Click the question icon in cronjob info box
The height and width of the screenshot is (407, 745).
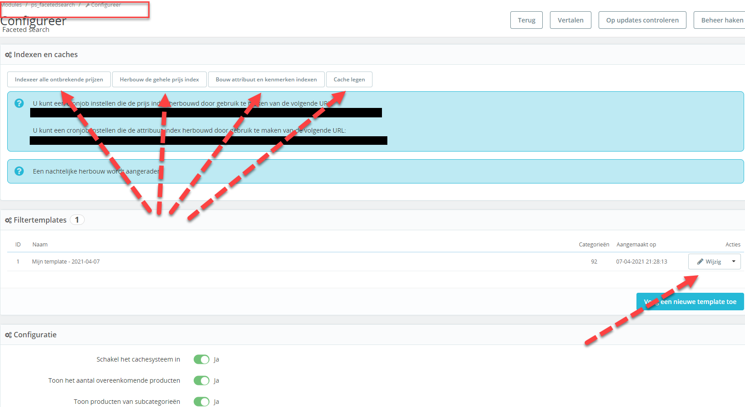coord(19,103)
